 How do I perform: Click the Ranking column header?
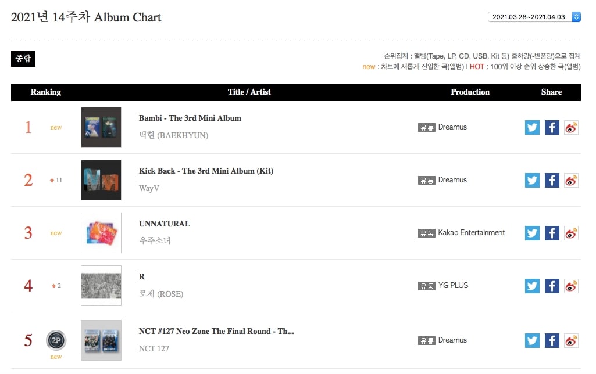click(45, 92)
